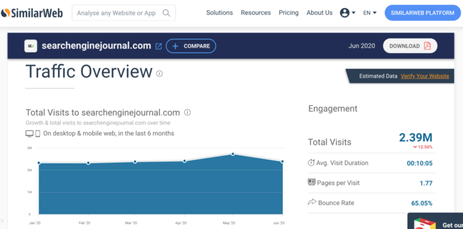Click the Get our popup banner

point(435,221)
